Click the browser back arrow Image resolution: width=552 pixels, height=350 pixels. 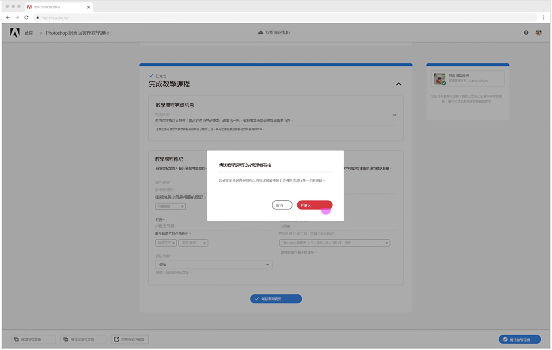tap(8, 18)
